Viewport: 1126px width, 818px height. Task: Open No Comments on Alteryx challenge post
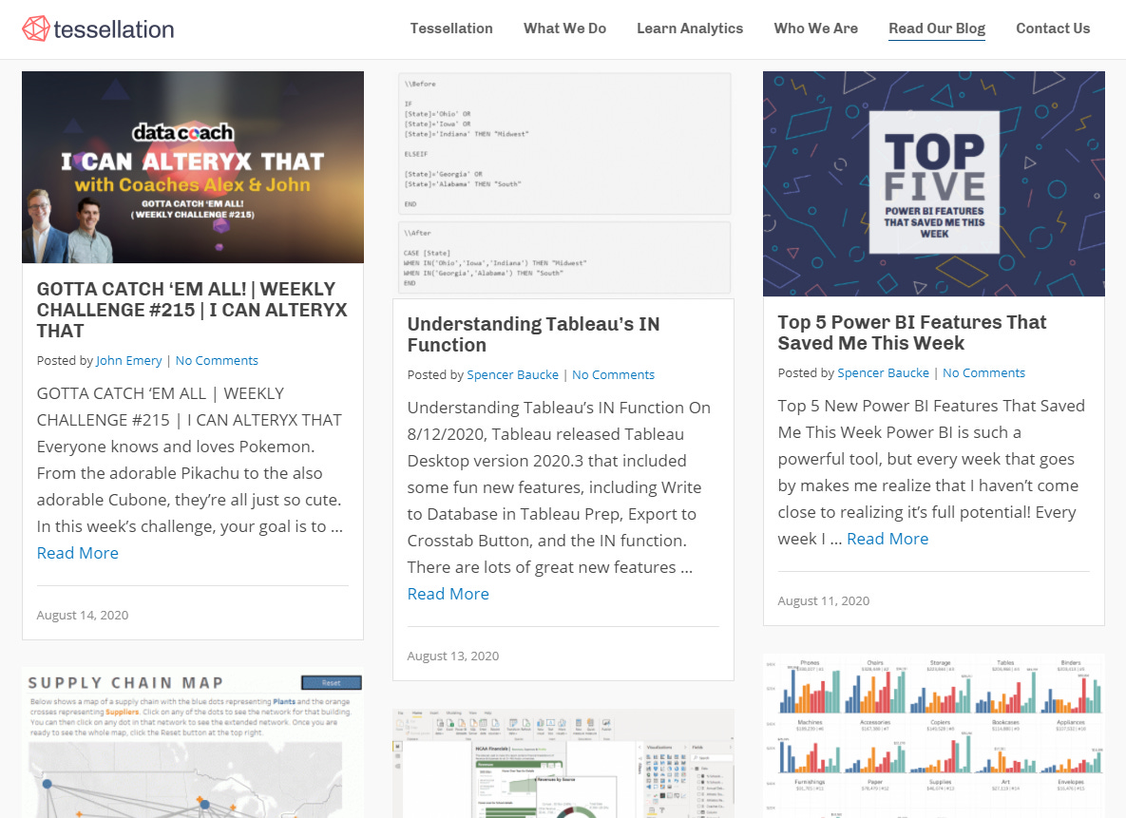(217, 360)
